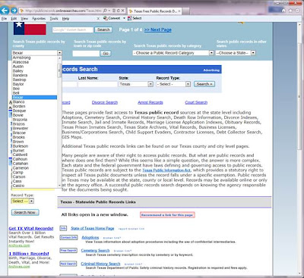Screen dimensions: 304x278
Task: Close the Texas Free Public Records tab
Action: click(x=179, y=11)
